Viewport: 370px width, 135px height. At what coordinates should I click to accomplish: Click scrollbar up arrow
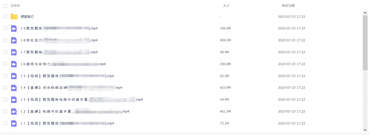(365, 13)
